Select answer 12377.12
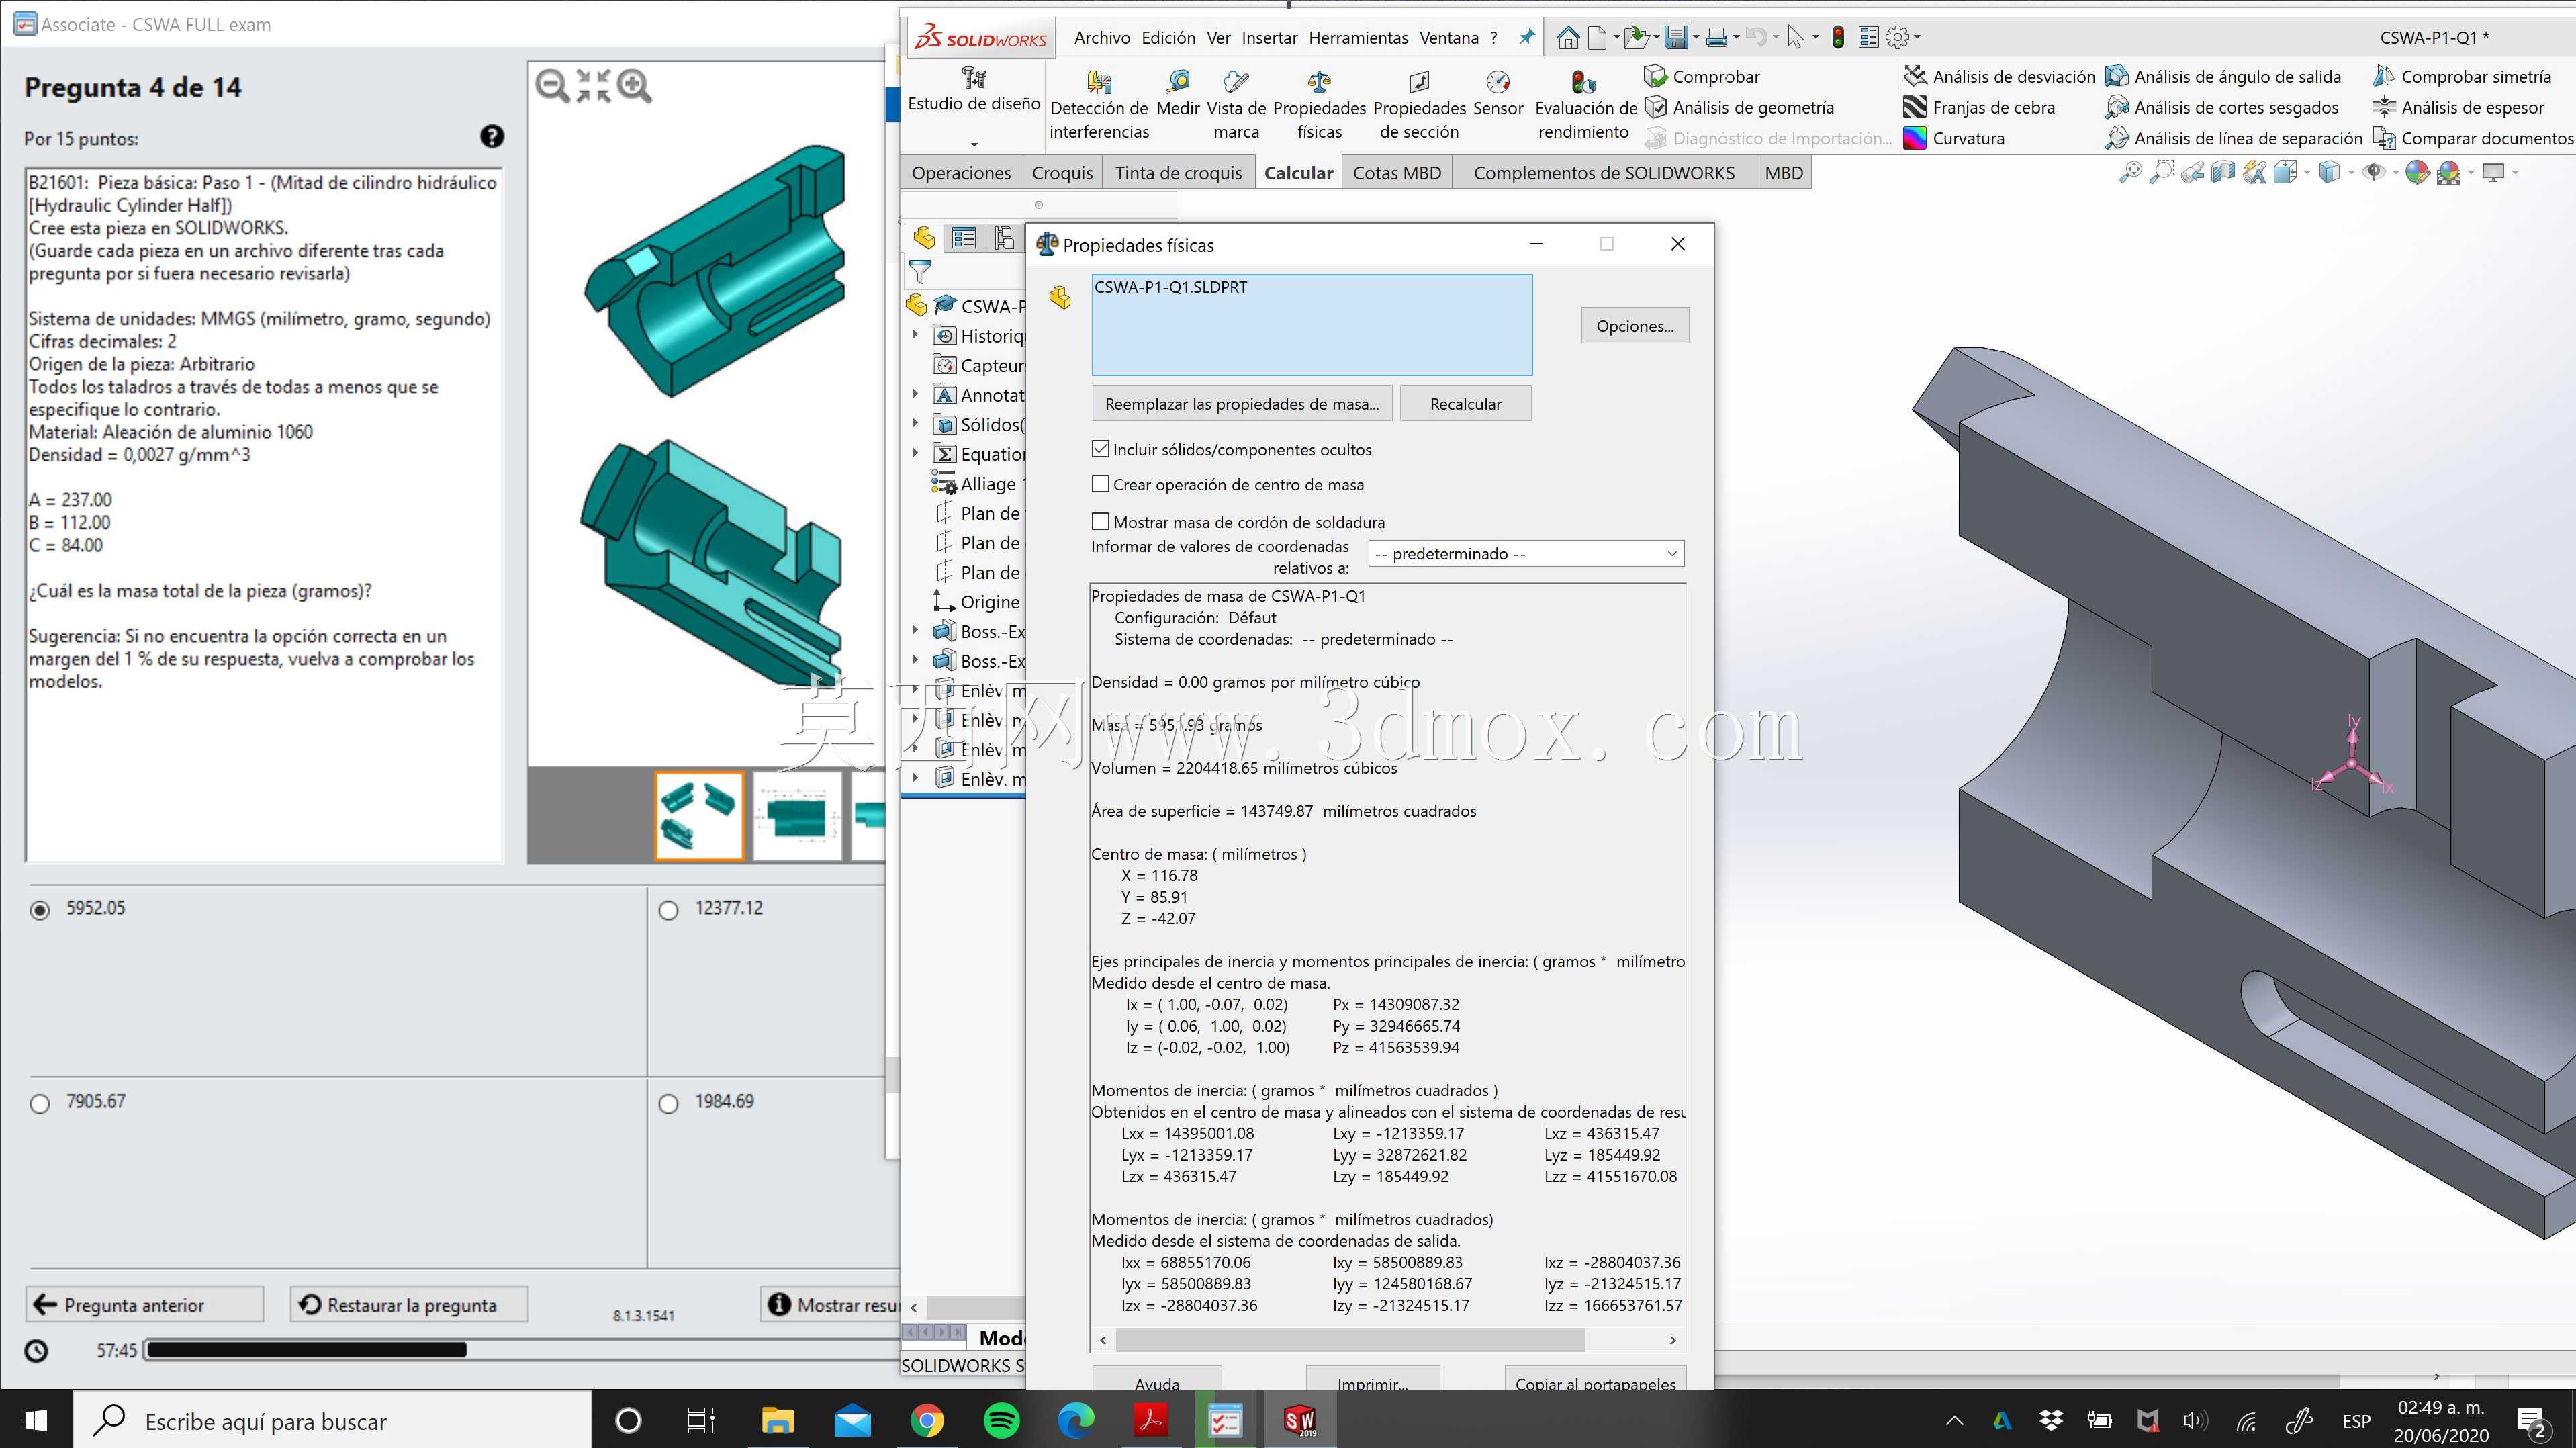The width and height of the screenshot is (2576, 1448). [669, 910]
